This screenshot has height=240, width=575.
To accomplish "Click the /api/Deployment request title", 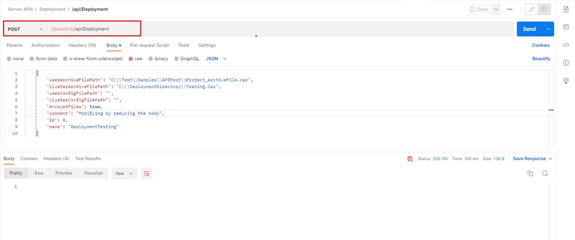I will pos(90,9).
